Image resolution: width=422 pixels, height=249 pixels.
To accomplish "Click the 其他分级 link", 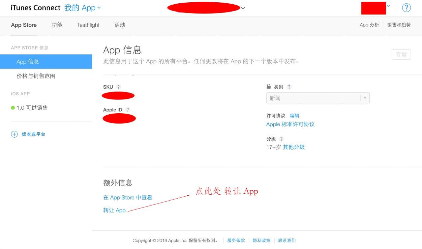I will coord(294,147).
